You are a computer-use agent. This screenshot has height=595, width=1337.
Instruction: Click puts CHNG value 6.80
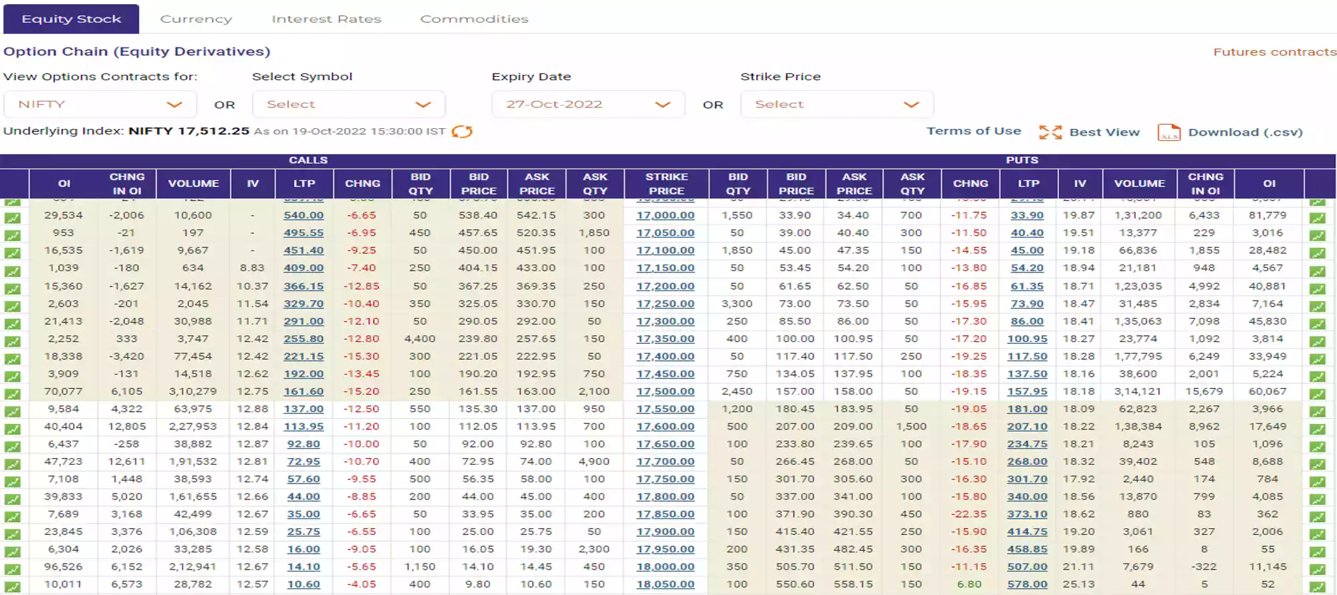(x=969, y=584)
